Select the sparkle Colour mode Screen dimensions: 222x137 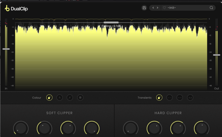(x=70, y=98)
